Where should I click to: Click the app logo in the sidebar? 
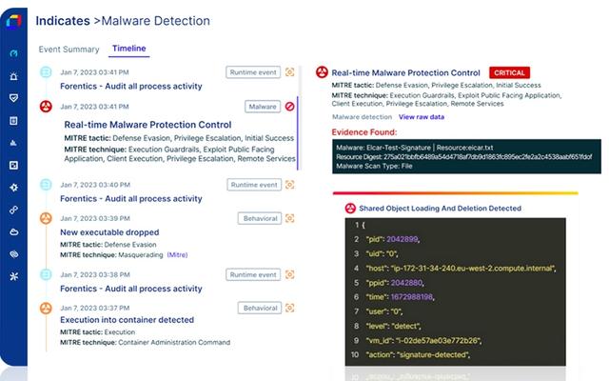click(13, 22)
